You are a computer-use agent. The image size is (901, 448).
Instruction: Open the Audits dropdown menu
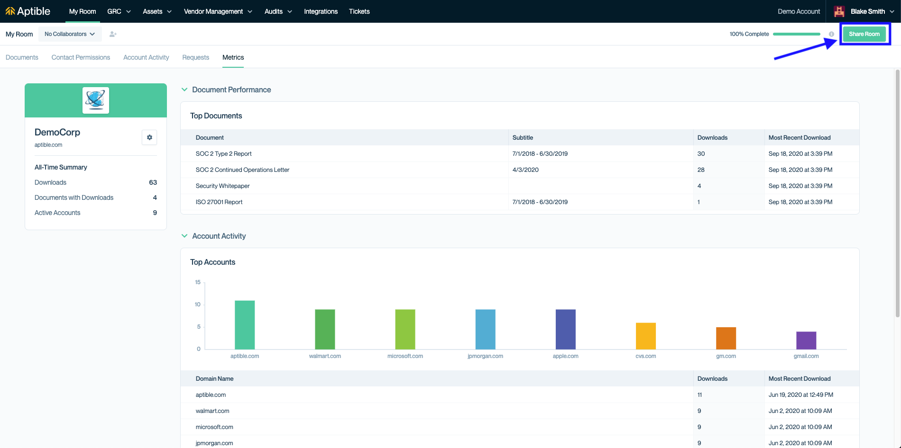pyautogui.click(x=278, y=11)
